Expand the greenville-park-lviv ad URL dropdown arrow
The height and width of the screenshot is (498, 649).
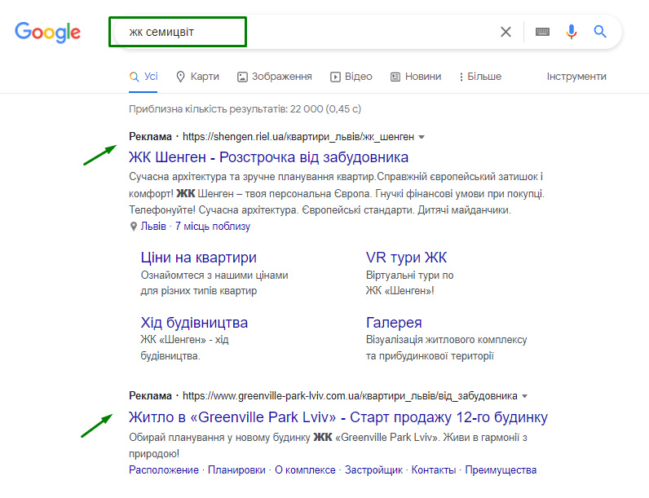[524, 396]
